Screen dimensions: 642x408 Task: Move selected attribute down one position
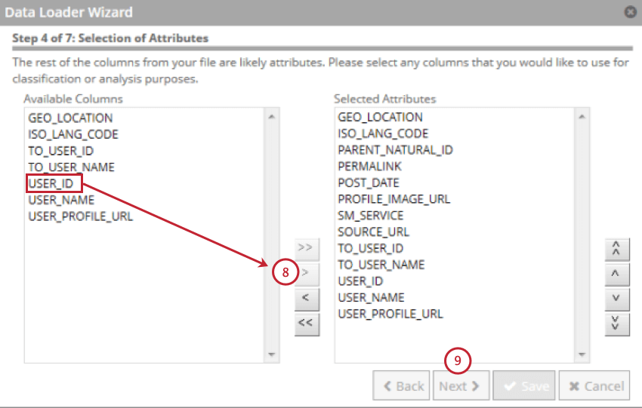click(x=616, y=298)
